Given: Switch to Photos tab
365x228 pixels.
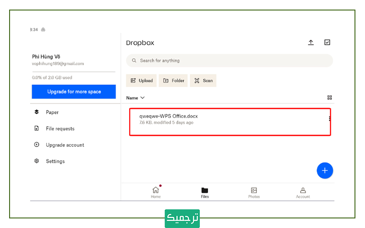Looking at the screenshot, I should point(254,192).
